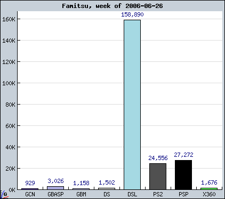Click the green X360 bar
225x199 pixels.
tap(209, 189)
